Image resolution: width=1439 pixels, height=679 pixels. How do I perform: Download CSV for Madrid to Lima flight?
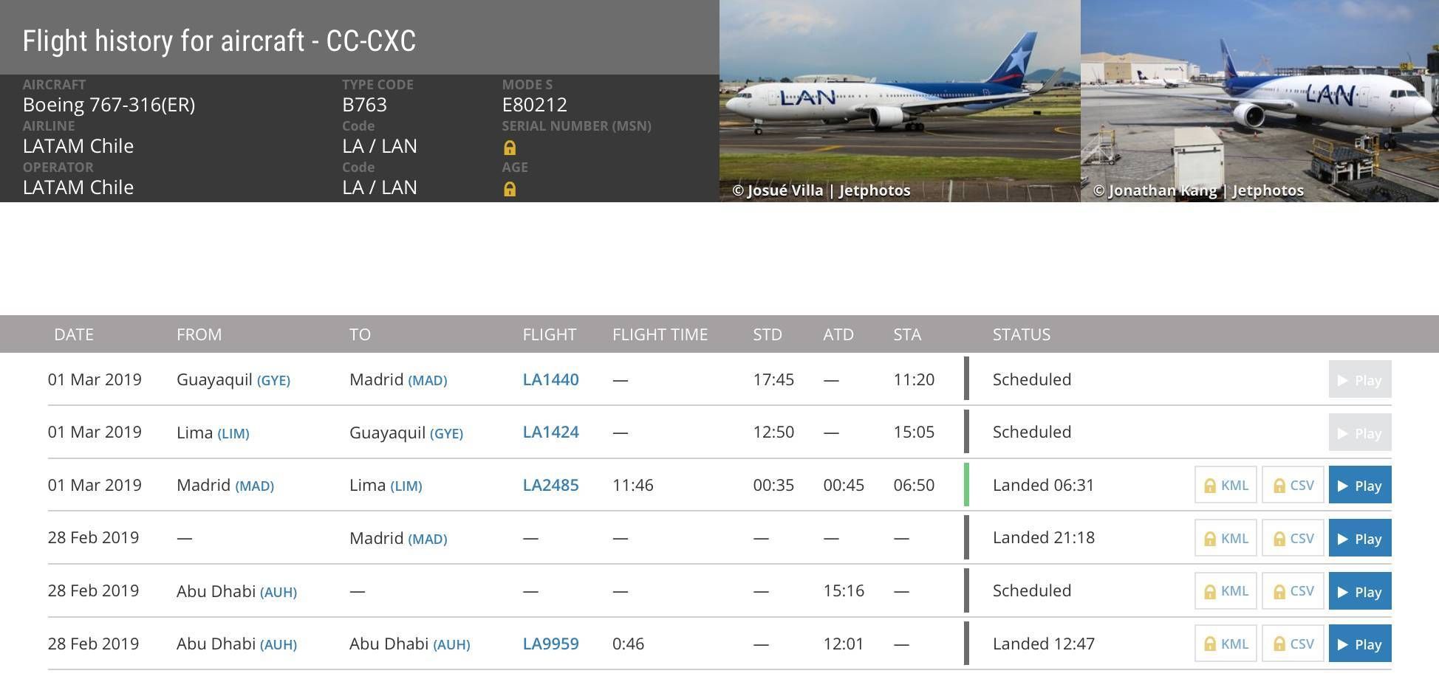pyautogui.click(x=1293, y=485)
